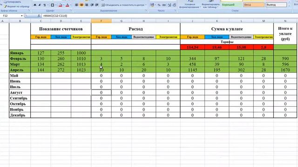Toggle bold formatting (Ж)
This screenshot has width=298, height=167.
35,5
